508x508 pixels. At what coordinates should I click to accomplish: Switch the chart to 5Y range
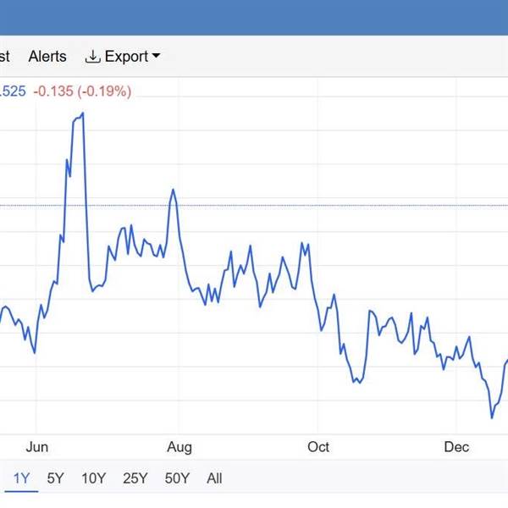[x=55, y=478]
